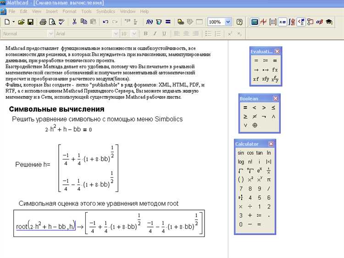Toggle Bold text formatting

tap(146, 33)
